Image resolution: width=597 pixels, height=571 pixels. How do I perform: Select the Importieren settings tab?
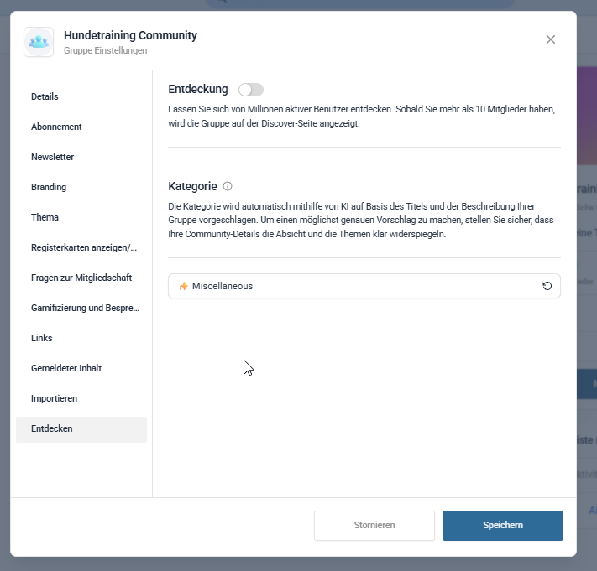[x=54, y=398]
